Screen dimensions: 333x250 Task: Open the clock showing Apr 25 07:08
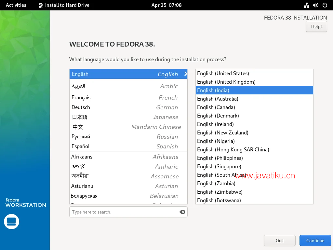(166, 5)
